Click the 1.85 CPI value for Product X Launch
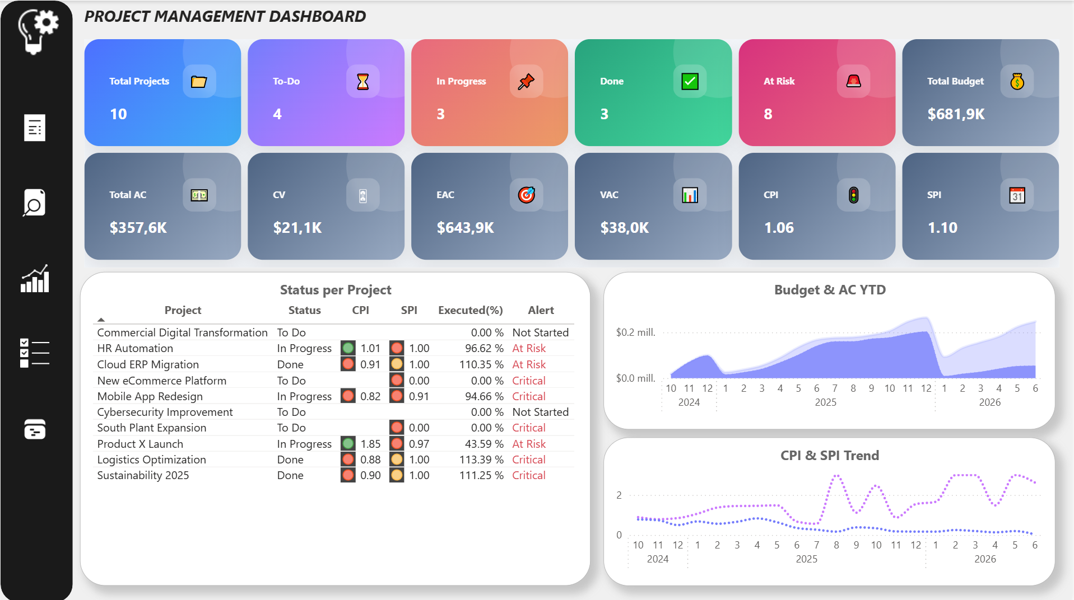 (370, 444)
